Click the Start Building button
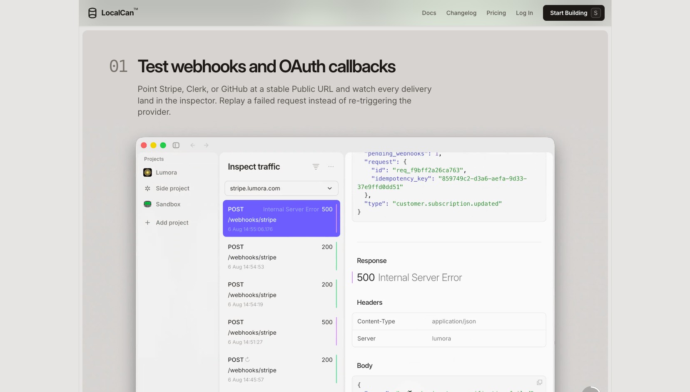This screenshot has height=392, width=690. coord(573,13)
